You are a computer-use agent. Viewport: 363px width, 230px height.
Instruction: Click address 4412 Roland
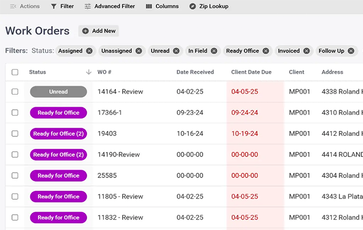tap(342, 134)
